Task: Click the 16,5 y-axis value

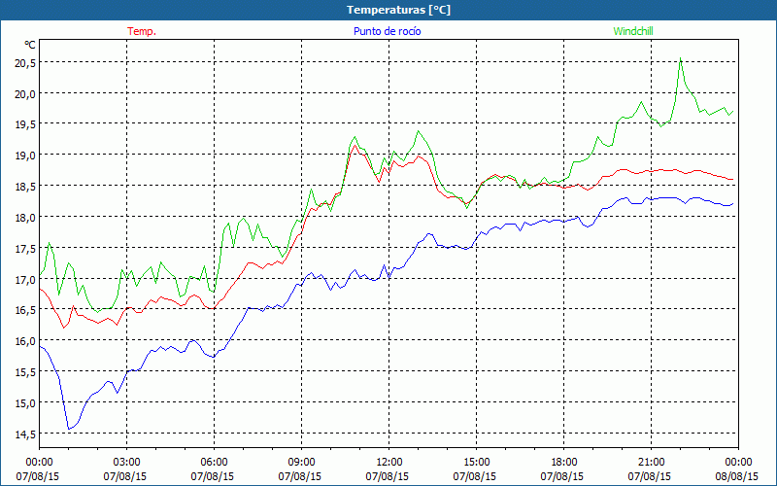Action: (x=25, y=310)
